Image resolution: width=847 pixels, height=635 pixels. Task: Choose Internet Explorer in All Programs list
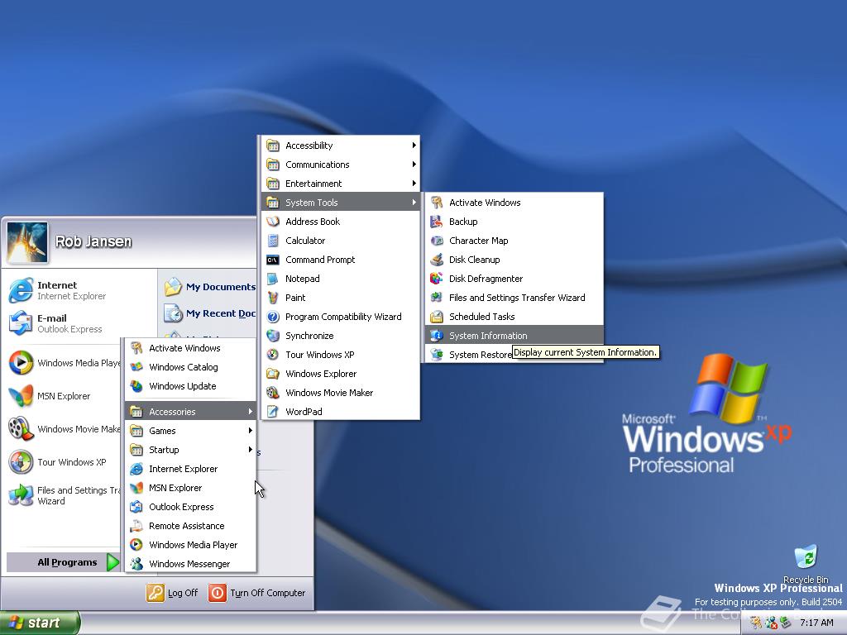[190, 469]
